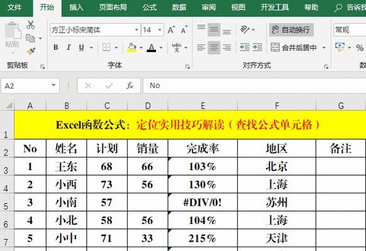Toggle Underline formatting
Viewport: 366px width, 251px height.
tap(81, 48)
